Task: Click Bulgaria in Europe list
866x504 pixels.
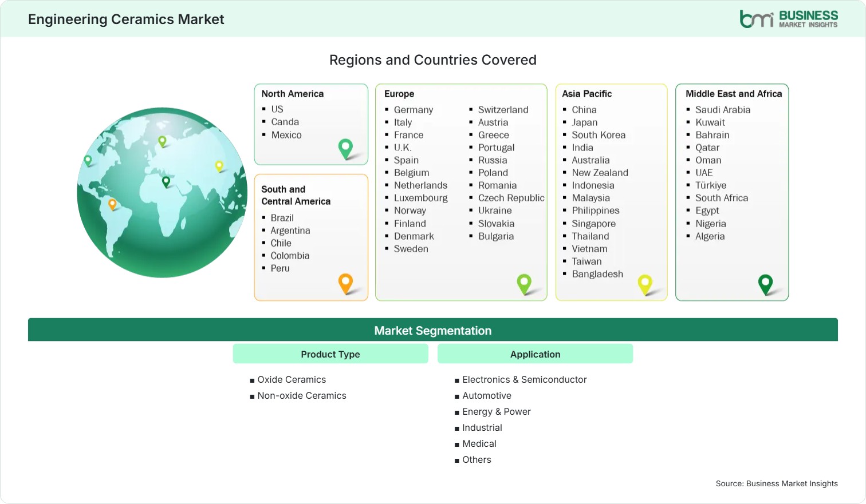Action: click(496, 236)
